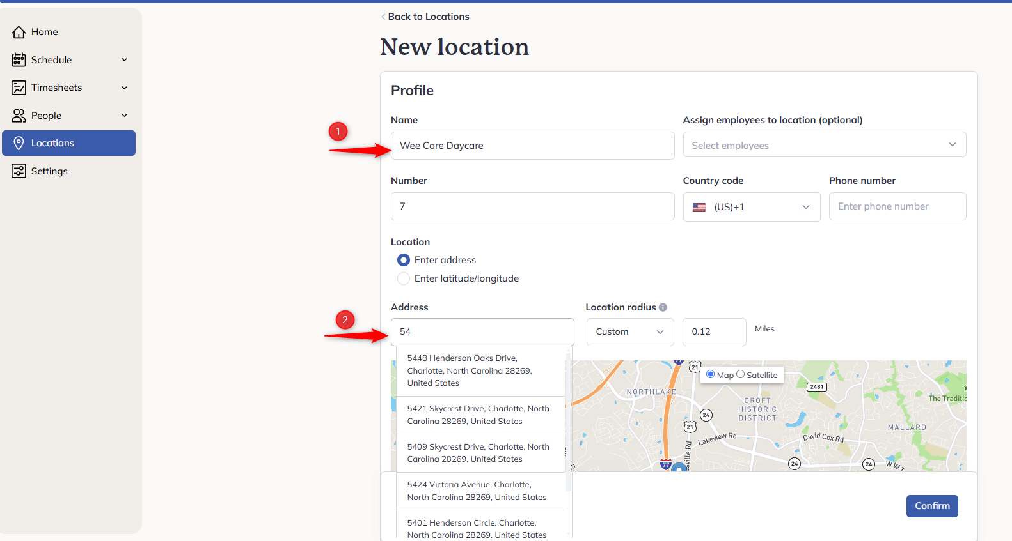
Task: Switch map view to Map radio
Action: (710, 374)
